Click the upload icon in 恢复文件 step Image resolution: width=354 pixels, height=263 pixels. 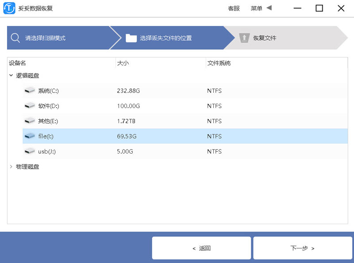click(244, 38)
